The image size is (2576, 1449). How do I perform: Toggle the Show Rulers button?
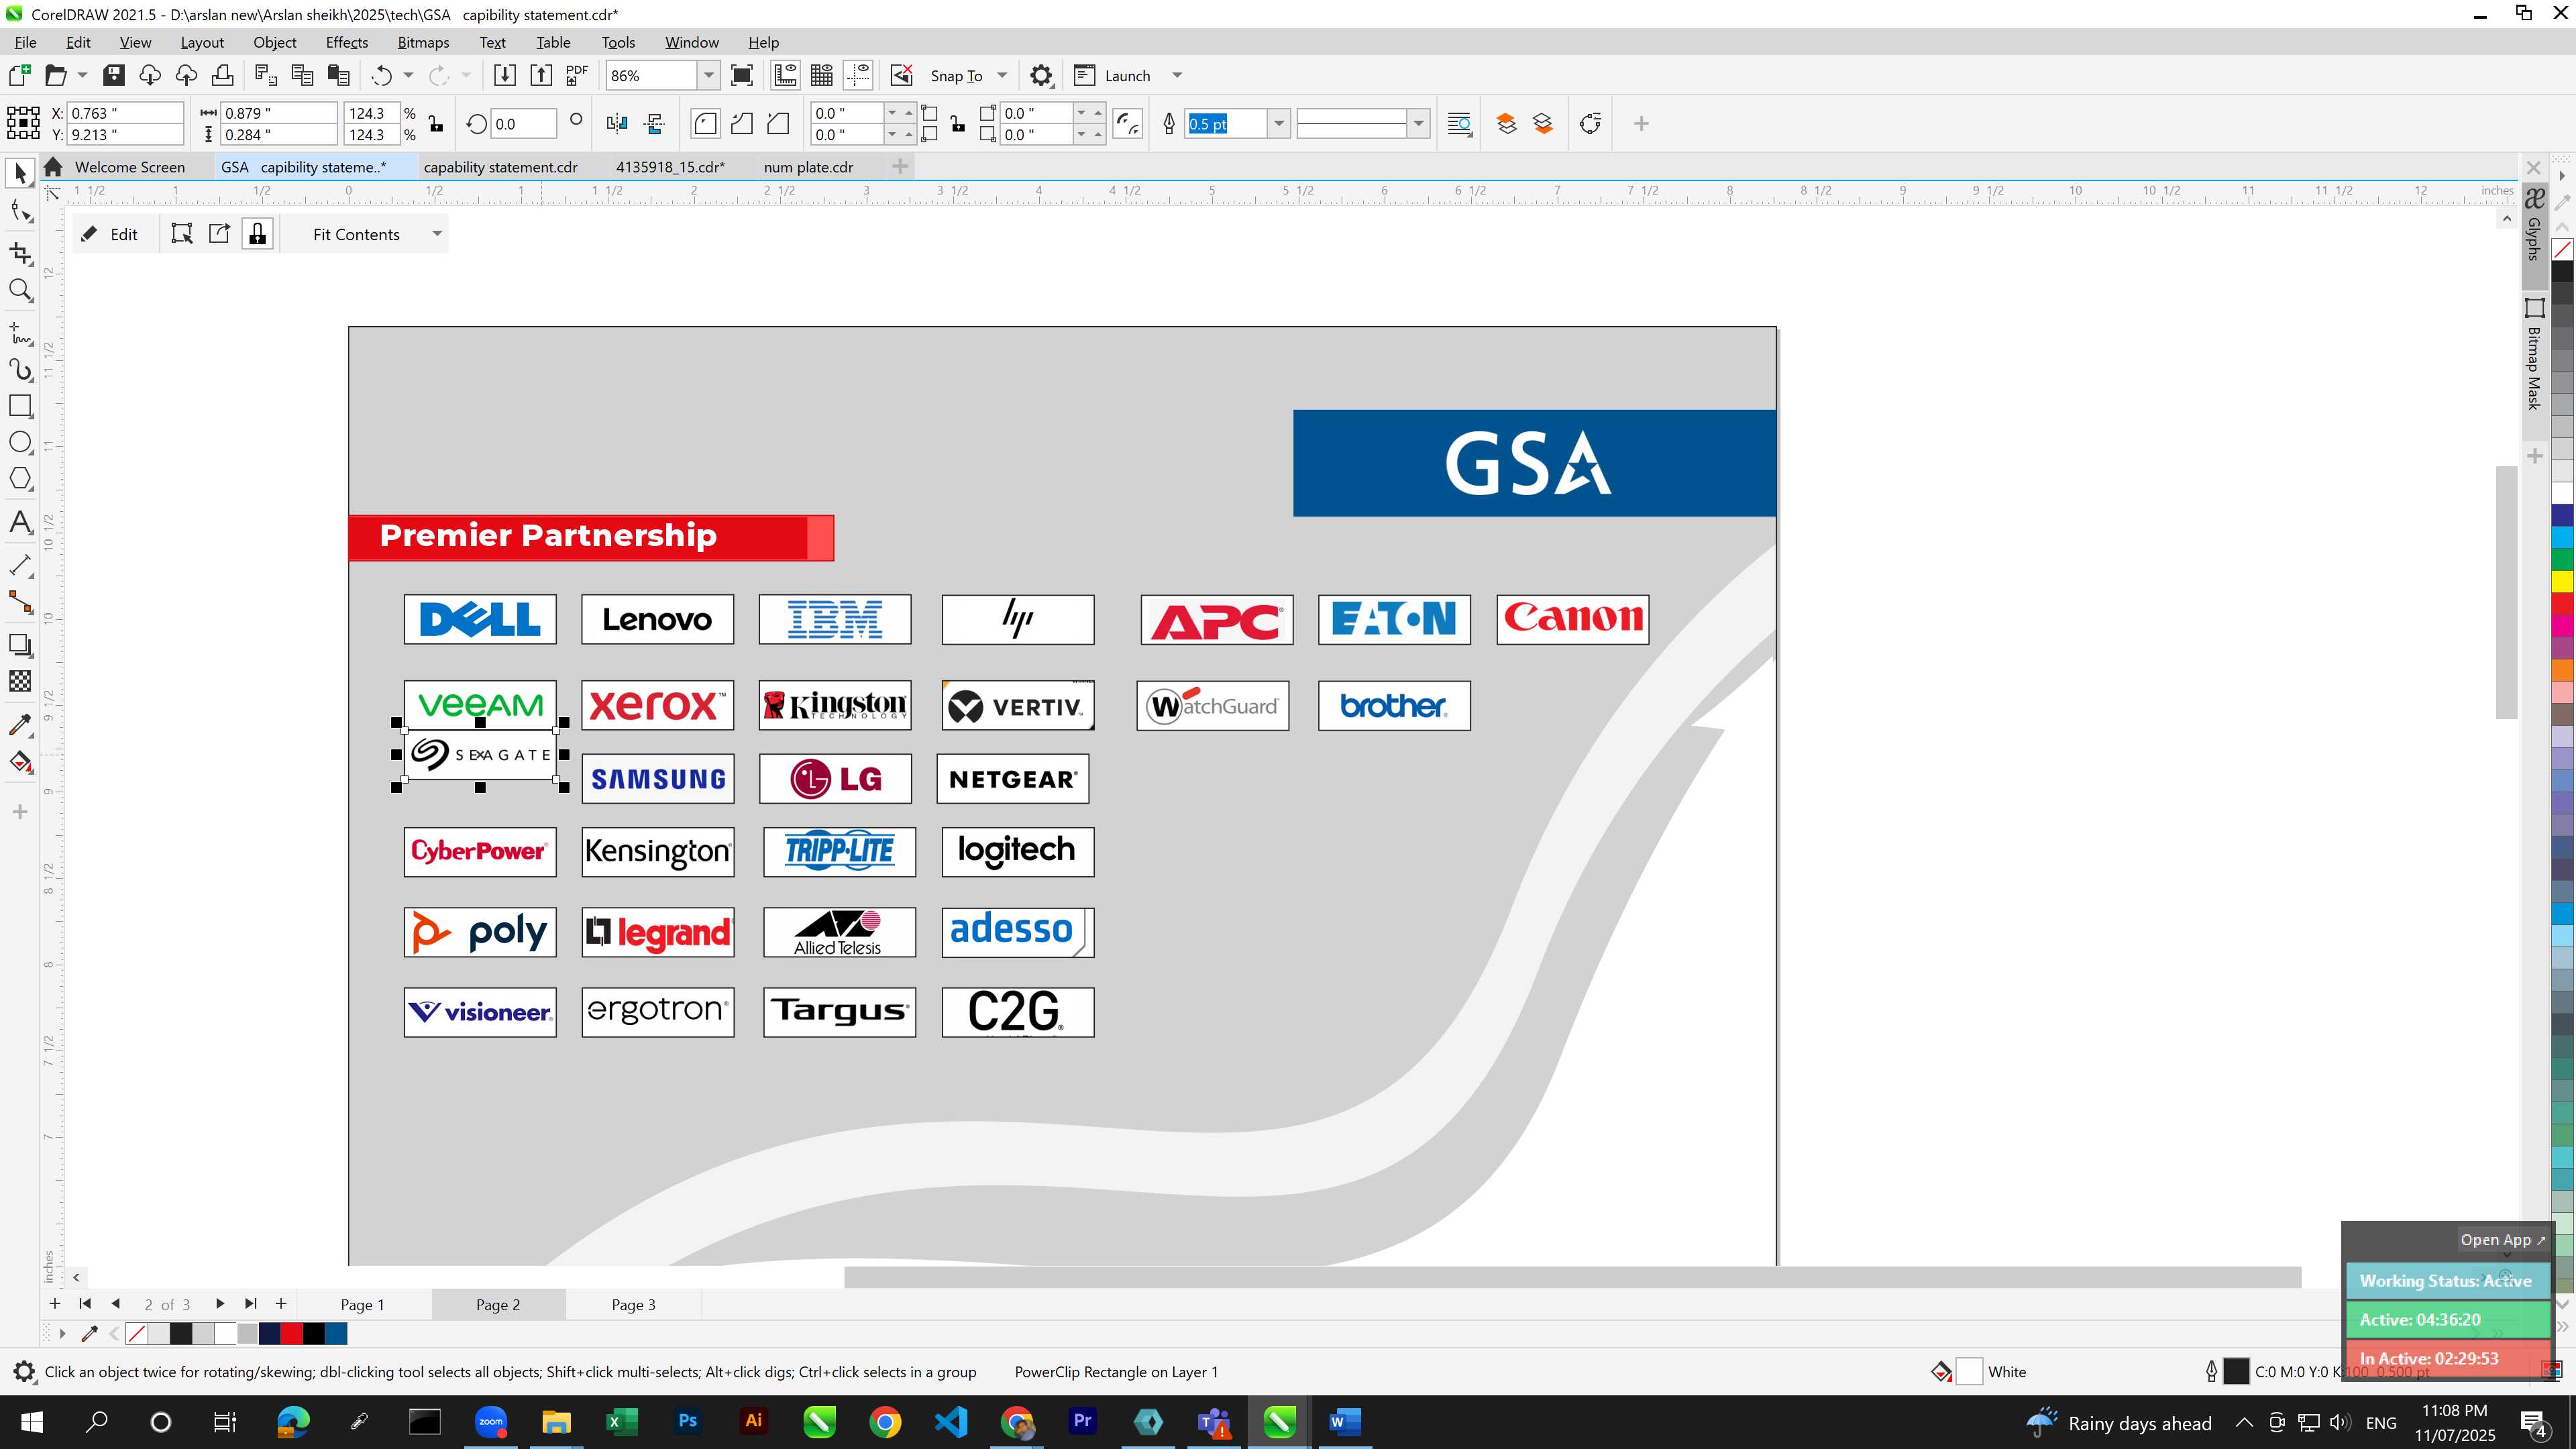[786, 76]
